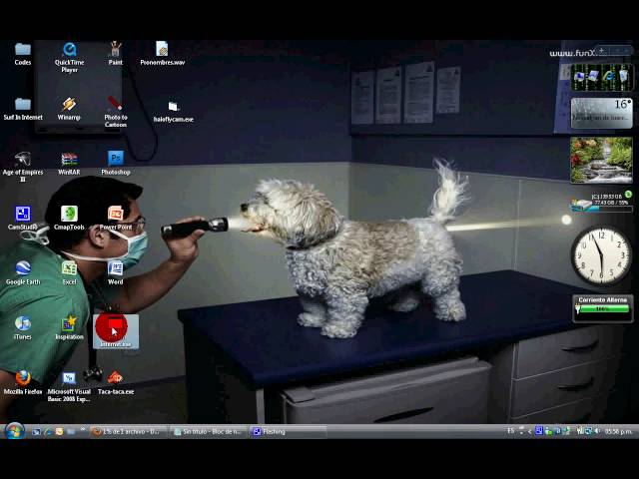Open the Surf In Internet folder

(x=23, y=109)
